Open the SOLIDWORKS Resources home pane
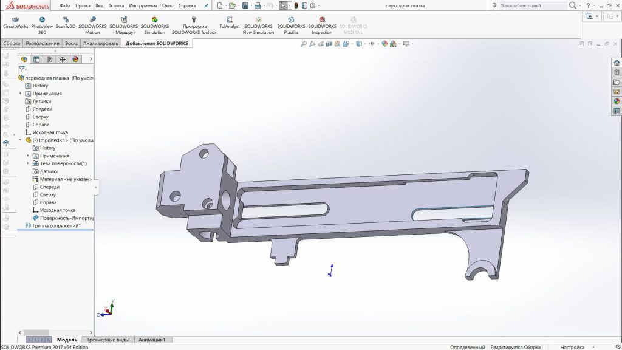Image resolution: width=622 pixels, height=350 pixels. [617, 63]
